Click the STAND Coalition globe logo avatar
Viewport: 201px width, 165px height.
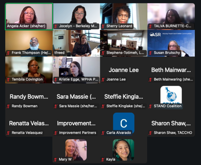click(x=171, y=95)
